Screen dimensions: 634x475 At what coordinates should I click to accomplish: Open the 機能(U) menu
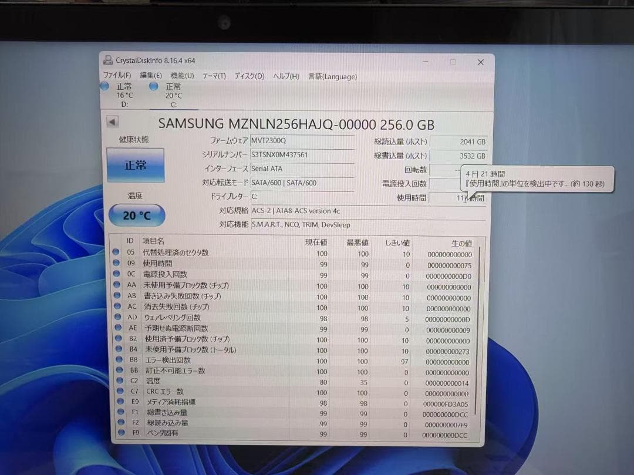(x=181, y=76)
